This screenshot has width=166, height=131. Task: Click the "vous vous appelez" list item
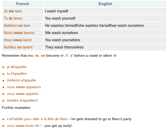click(x=23, y=94)
